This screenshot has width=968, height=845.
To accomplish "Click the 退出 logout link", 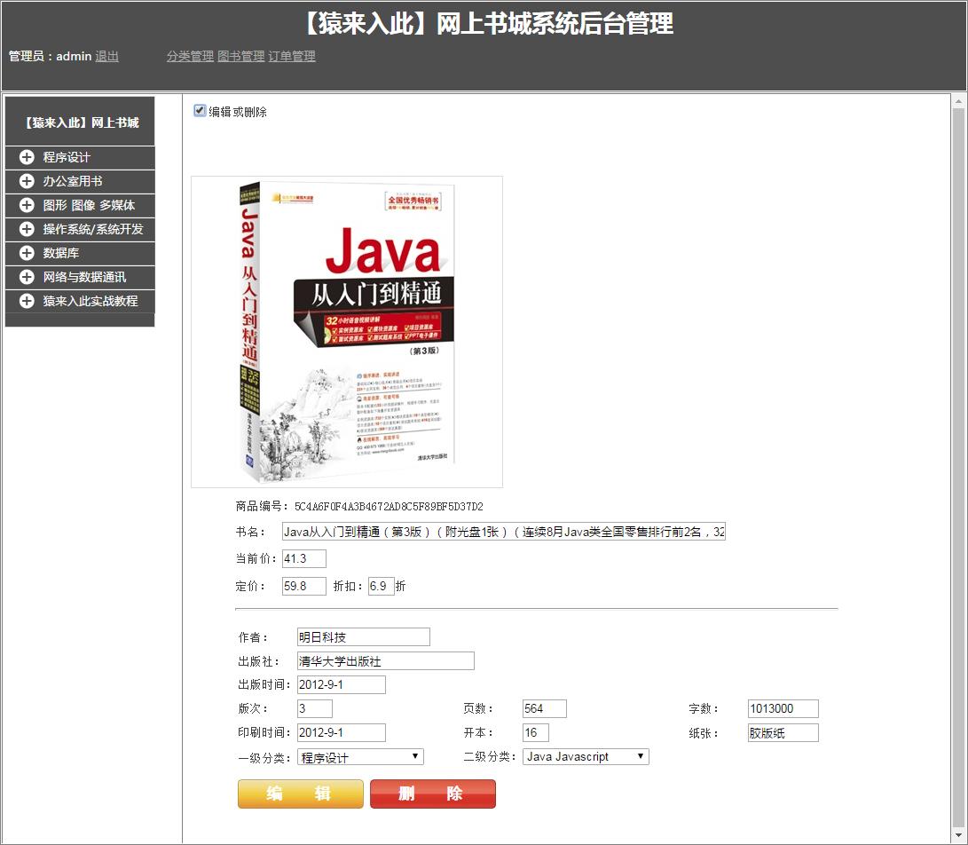I will 106,56.
